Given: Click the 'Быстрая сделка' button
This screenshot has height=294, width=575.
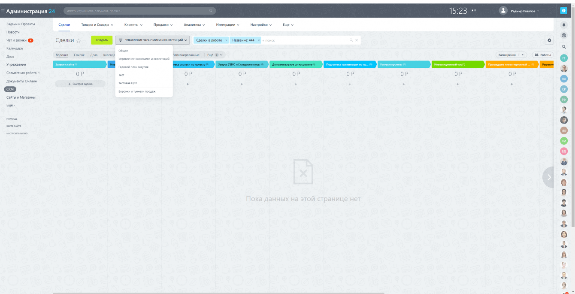Looking at the screenshot, I should click(x=80, y=84).
